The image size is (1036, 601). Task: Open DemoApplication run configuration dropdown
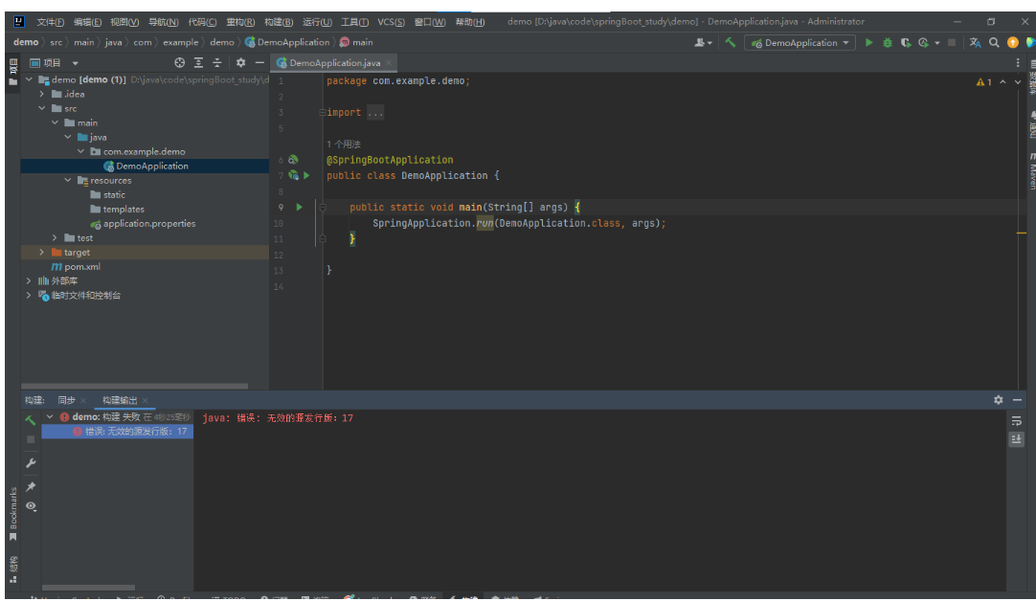[800, 43]
